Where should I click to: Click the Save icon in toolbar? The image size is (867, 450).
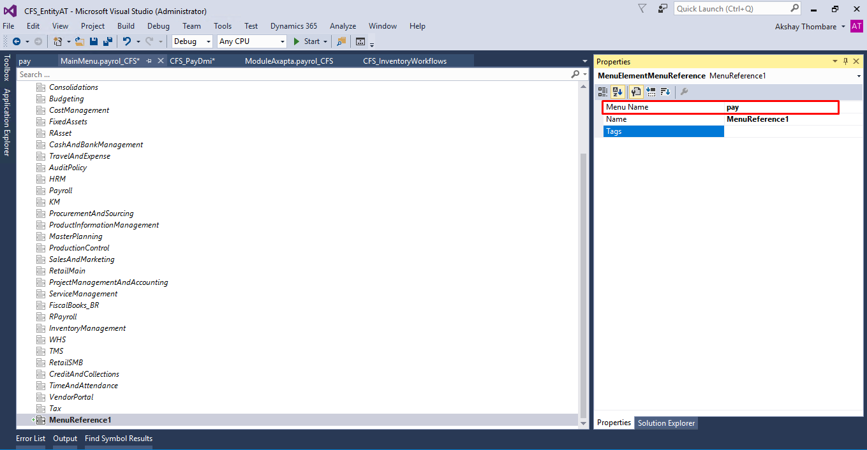point(94,41)
